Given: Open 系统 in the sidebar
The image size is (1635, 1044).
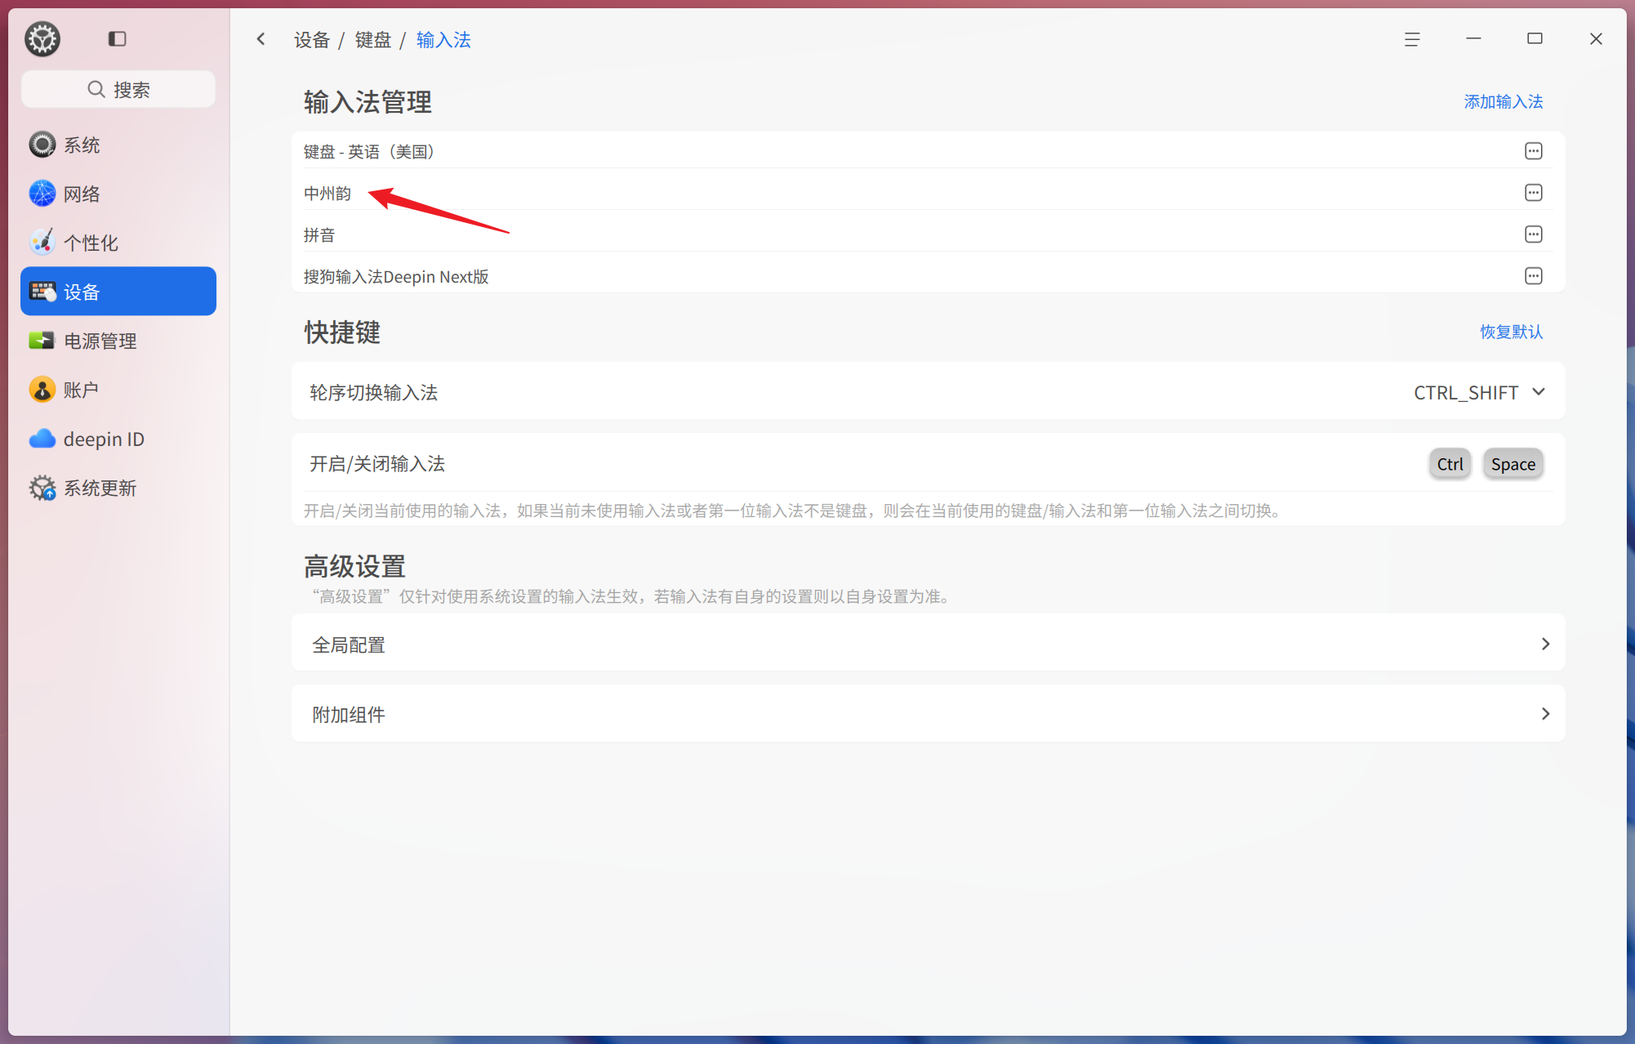Looking at the screenshot, I should point(118,145).
